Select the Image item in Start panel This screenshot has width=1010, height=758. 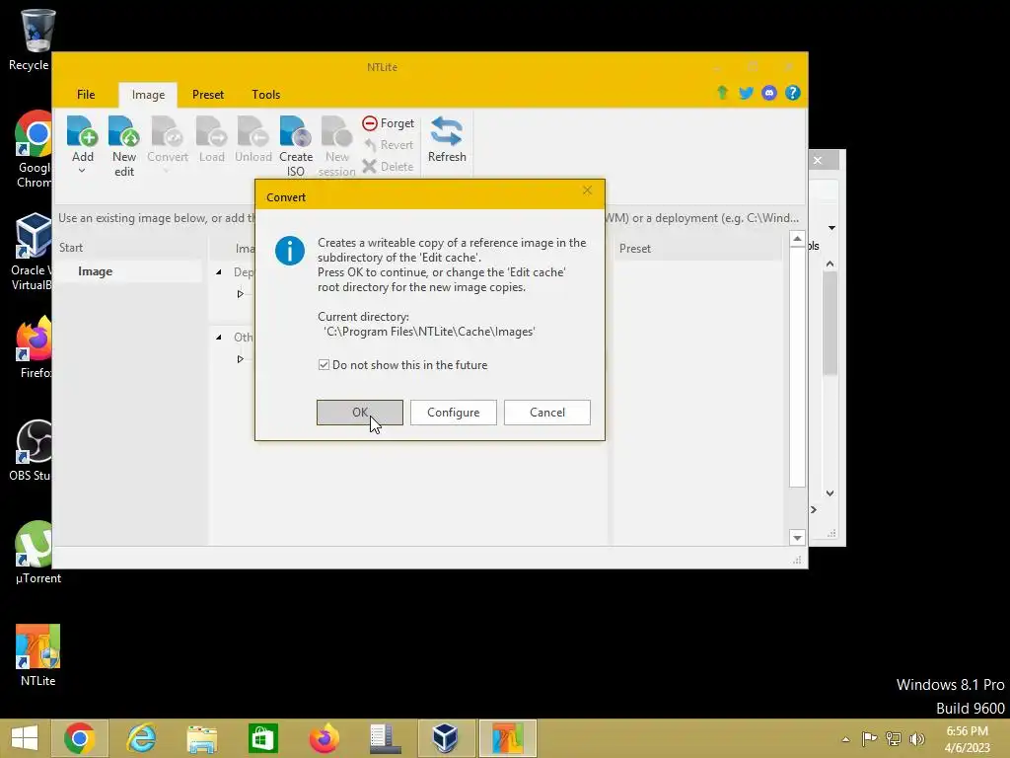pos(96,271)
